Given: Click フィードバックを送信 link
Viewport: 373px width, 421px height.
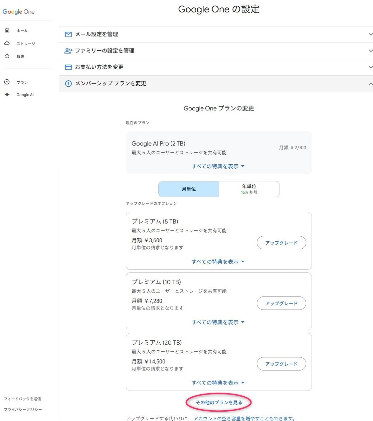Looking at the screenshot, I should pyautogui.click(x=22, y=399).
